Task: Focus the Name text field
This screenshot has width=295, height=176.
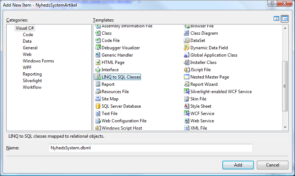Action: coord(150,148)
